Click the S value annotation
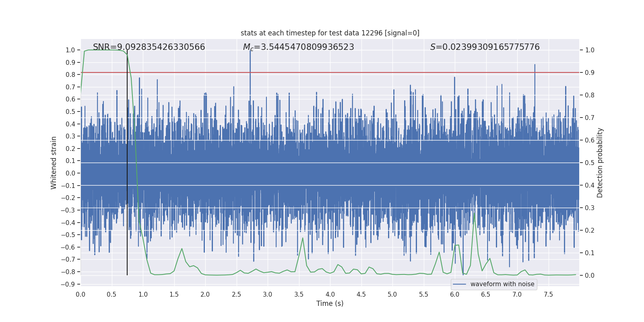This screenshot has height=322, width=644. (485, 47)
